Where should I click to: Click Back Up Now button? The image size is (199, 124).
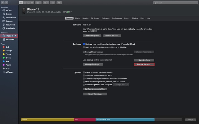[x=144, y=60]
